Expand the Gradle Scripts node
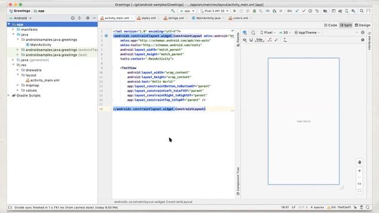 (9, 95)
